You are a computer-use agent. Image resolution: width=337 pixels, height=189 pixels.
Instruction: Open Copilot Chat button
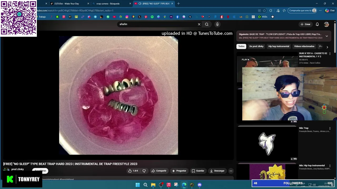(330, 10)
